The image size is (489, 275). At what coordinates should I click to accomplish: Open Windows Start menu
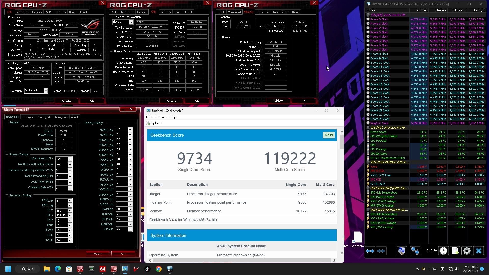[8, 269]
